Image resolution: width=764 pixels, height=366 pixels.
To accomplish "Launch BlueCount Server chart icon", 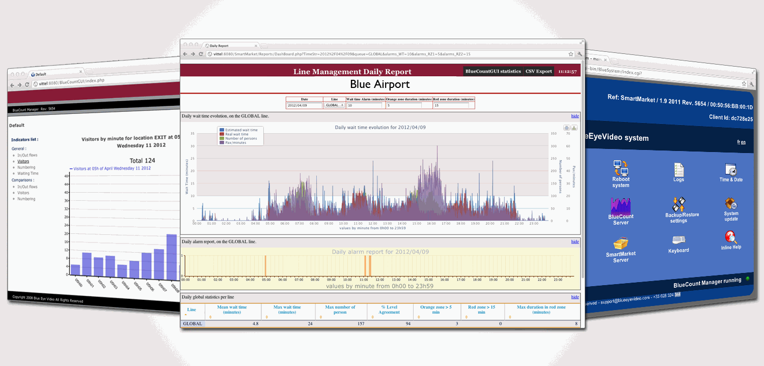I will coord(621,206).
